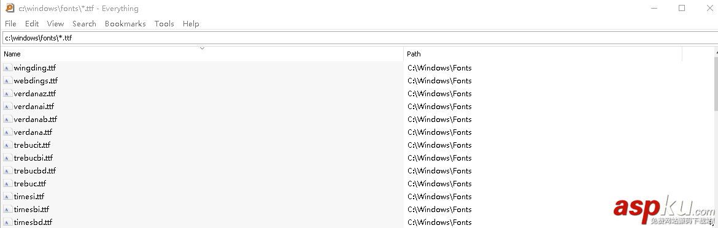Select the trebuc.ttf file icon
The image size is (718, 228).
coord(7,184)
